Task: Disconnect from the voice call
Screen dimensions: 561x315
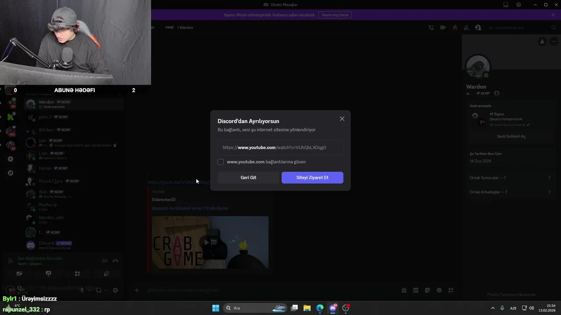Action: [115, 261]
